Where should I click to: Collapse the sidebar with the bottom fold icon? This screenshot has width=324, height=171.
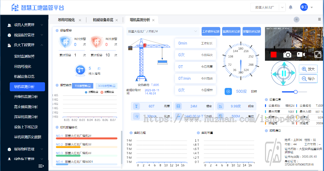41,166
